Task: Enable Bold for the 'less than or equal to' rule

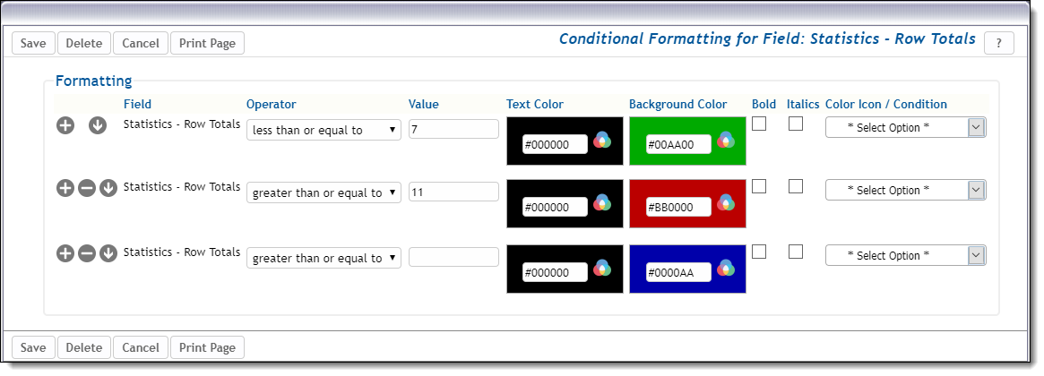Action: tap(759, 124)
